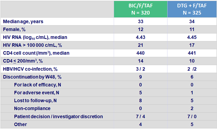Select the For lack of efficacy label
This screenshot has width=217, height=130.
38,85
